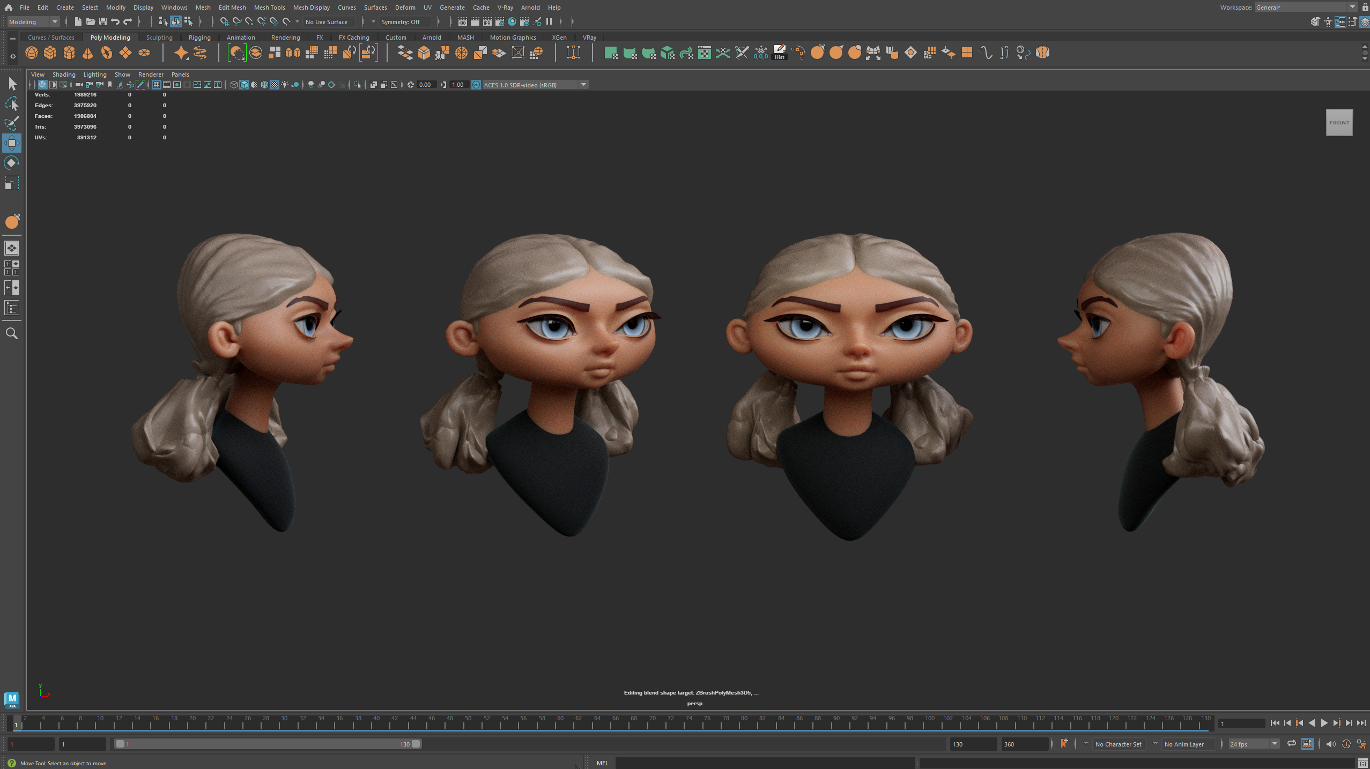Screen dimensions: 1370x769
Task: Open the 24 fps frame rate dropdown
Action: (x=1254, y=744)
